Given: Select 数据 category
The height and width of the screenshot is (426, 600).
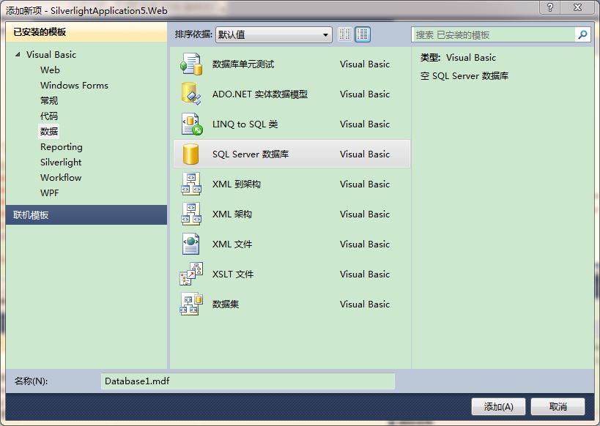Looking at the screenshot, I should pos(49,131).
